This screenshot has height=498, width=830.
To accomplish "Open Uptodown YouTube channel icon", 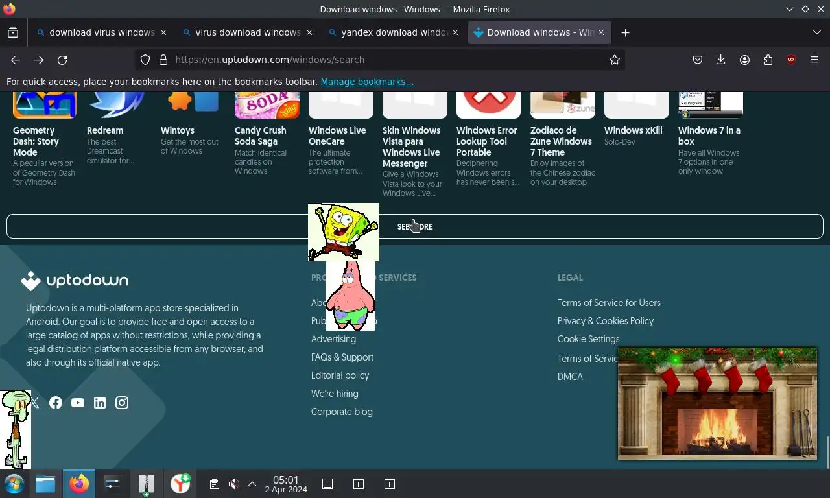I will [78, 403].
